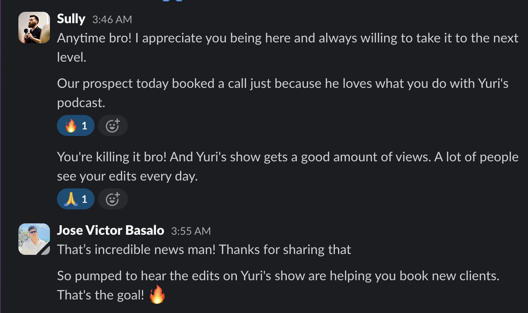
Task: Open Sully's profile picture
Action: 34,27
